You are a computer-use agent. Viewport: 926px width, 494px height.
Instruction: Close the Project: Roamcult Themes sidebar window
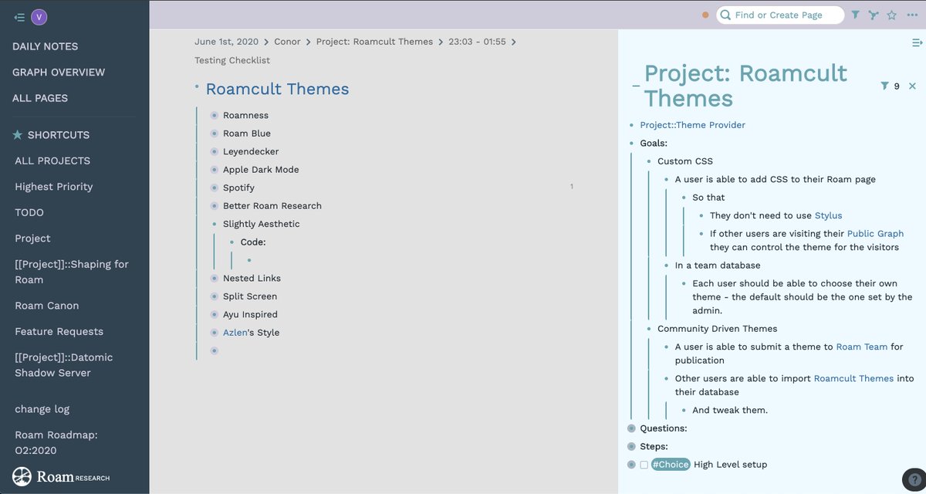coord(912,86)
